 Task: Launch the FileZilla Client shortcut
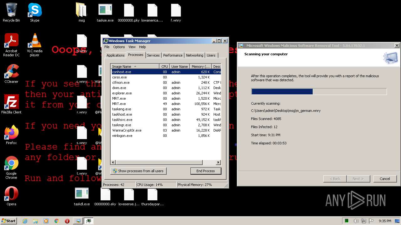click(11, 104)
